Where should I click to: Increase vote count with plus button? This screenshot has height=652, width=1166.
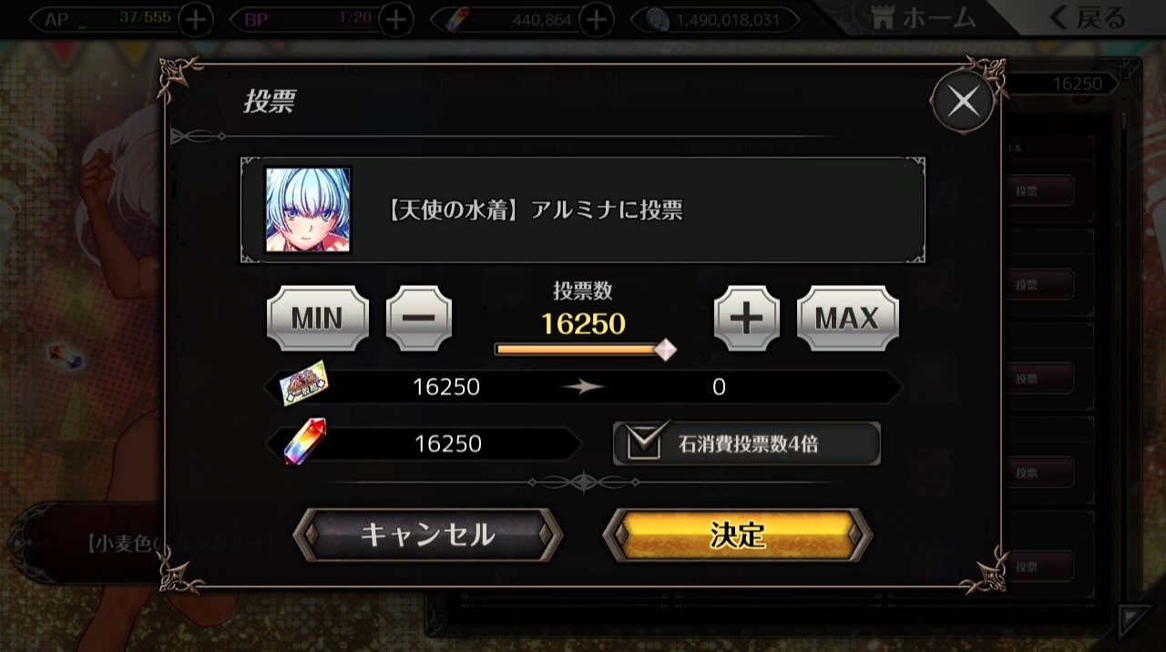click(x=747, y=318)
